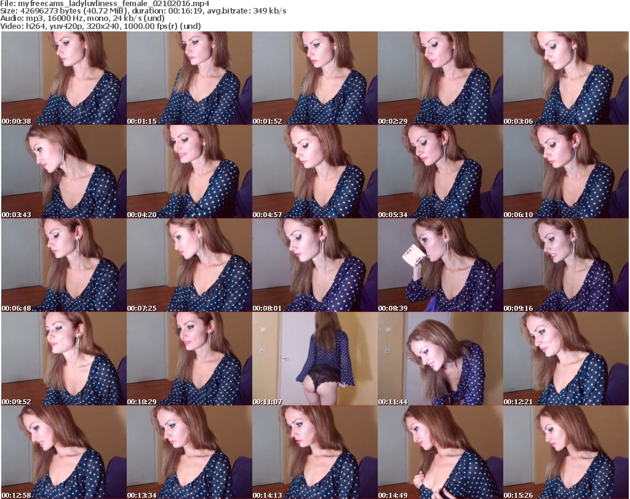
Task: Open the frame at 00:14:13
Action: pos(315,452)
